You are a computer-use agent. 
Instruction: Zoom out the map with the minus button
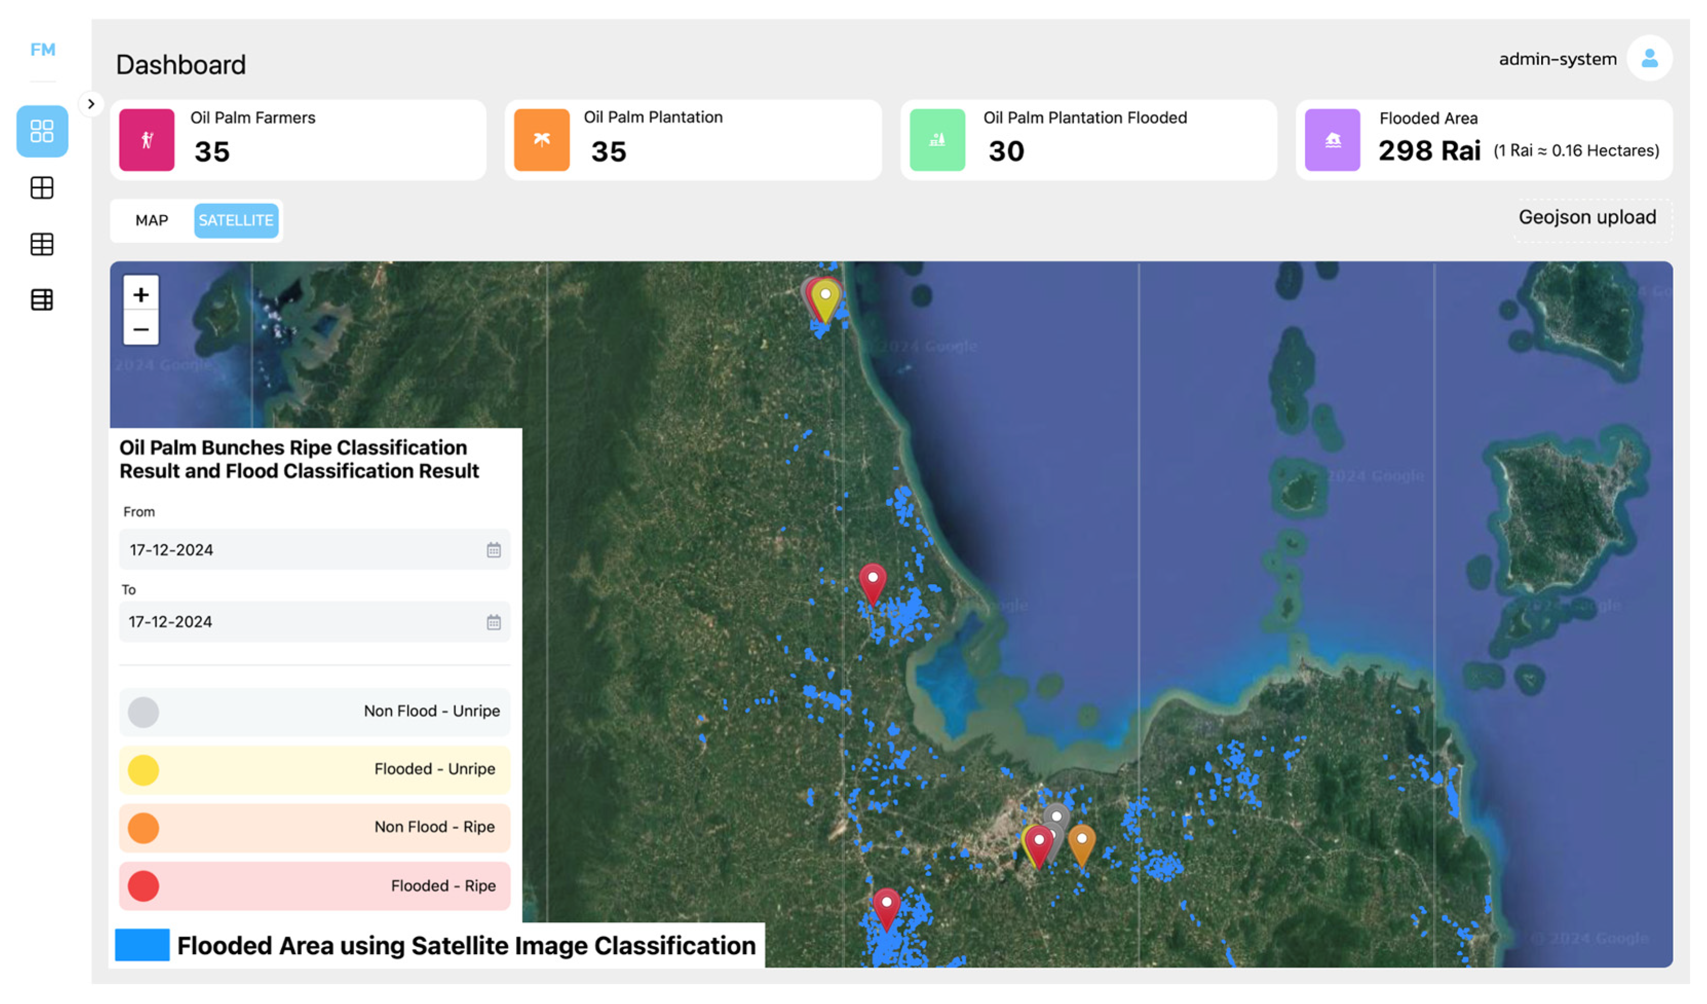coord(141,330)
